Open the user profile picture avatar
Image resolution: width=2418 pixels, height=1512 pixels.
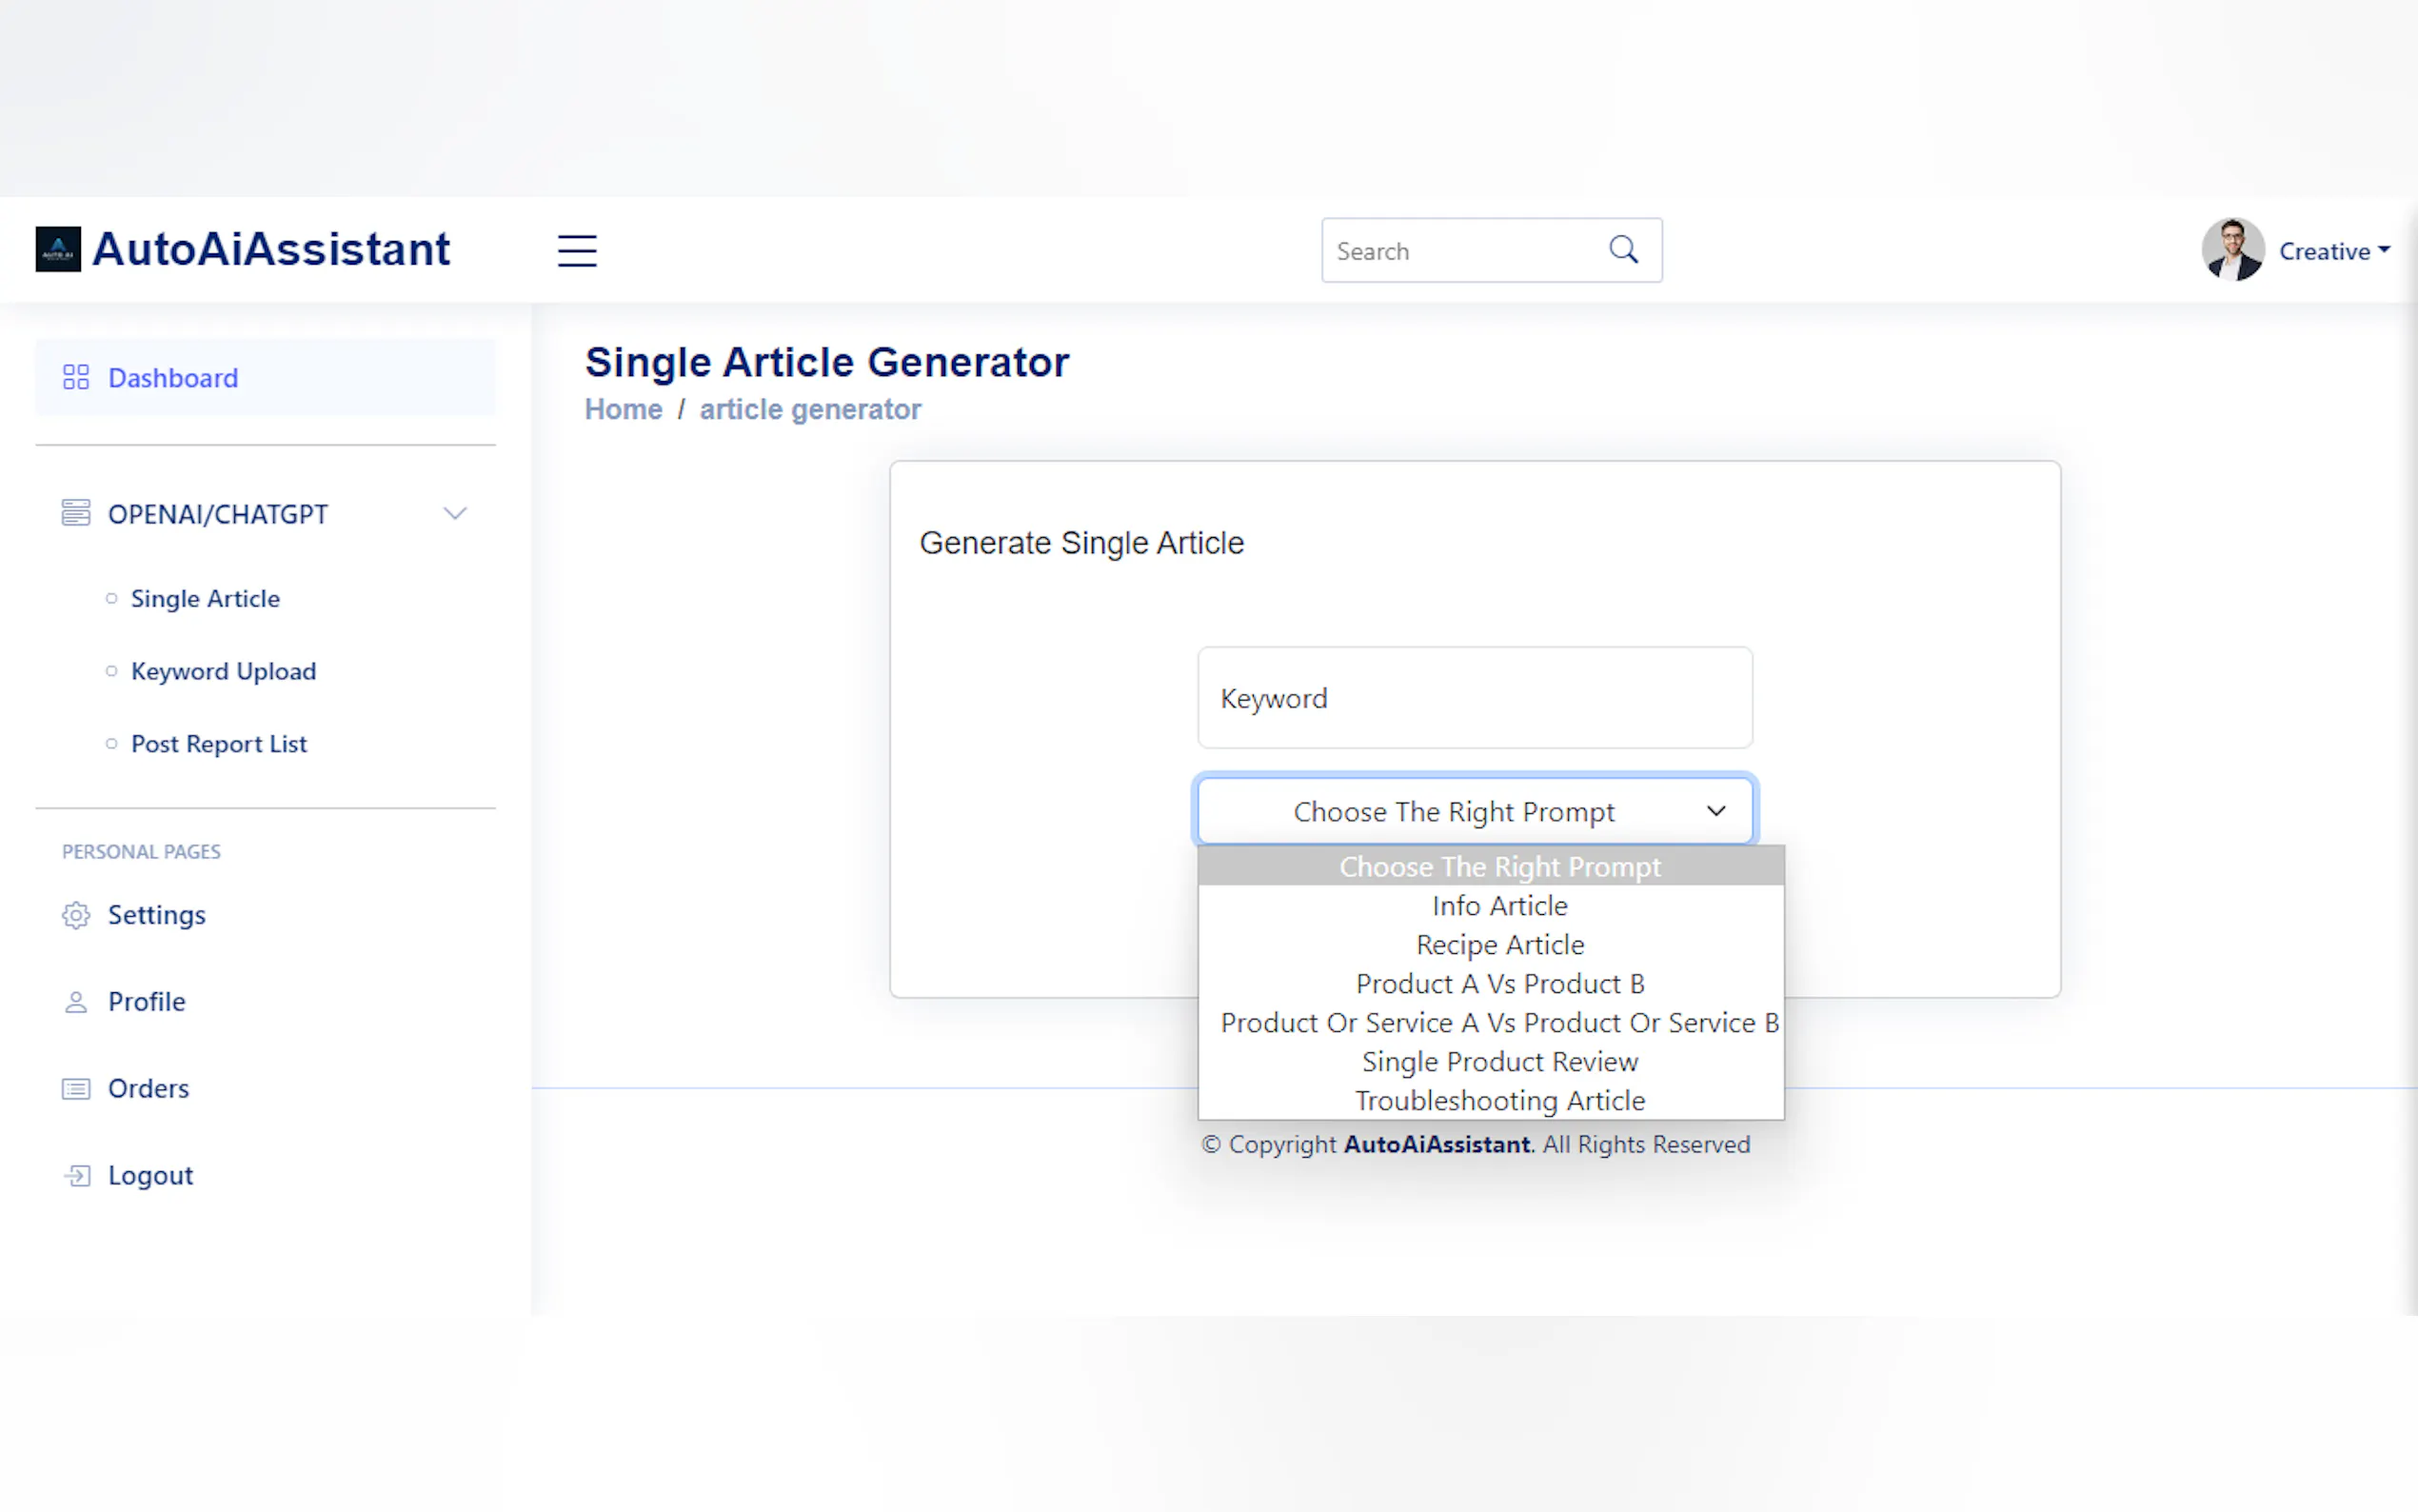(2232, 250)
